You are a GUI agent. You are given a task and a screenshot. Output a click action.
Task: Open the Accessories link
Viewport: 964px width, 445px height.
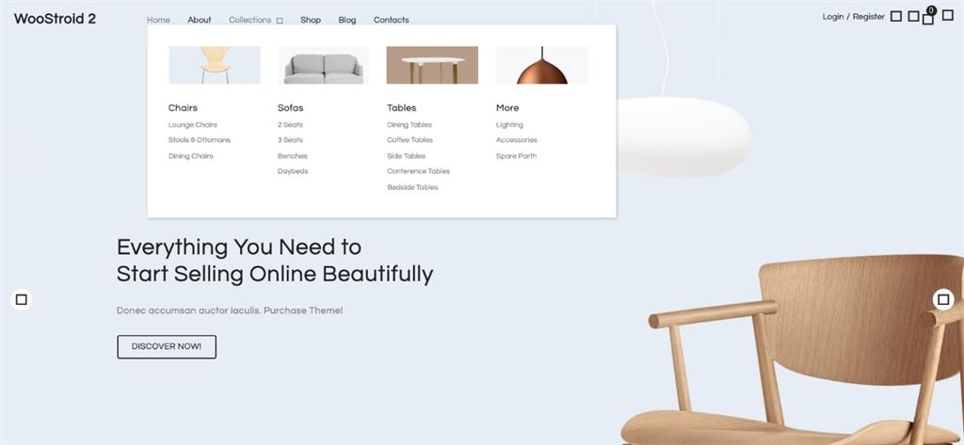point(517,140)
